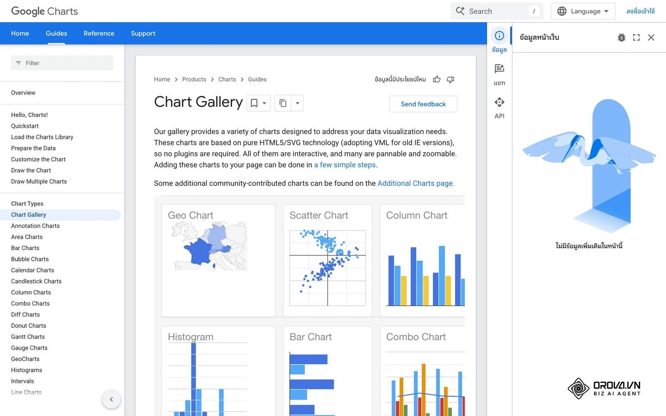This screenshot has height=416, width=666.
Task: Click the bug report icon in the panel header
Action: tap(621, 37)
